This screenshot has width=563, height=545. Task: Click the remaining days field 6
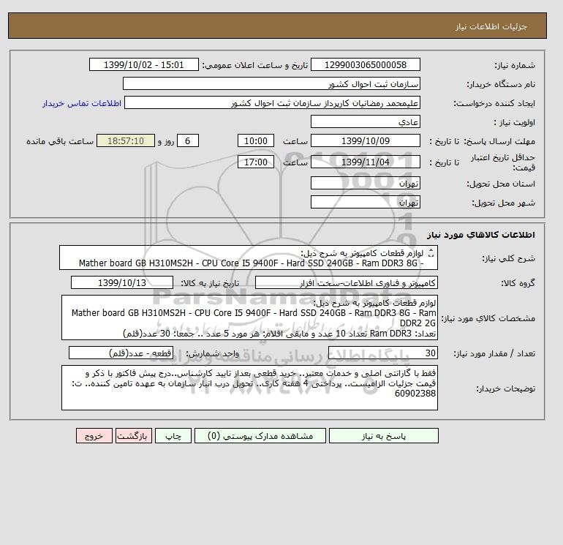(187, 141)
